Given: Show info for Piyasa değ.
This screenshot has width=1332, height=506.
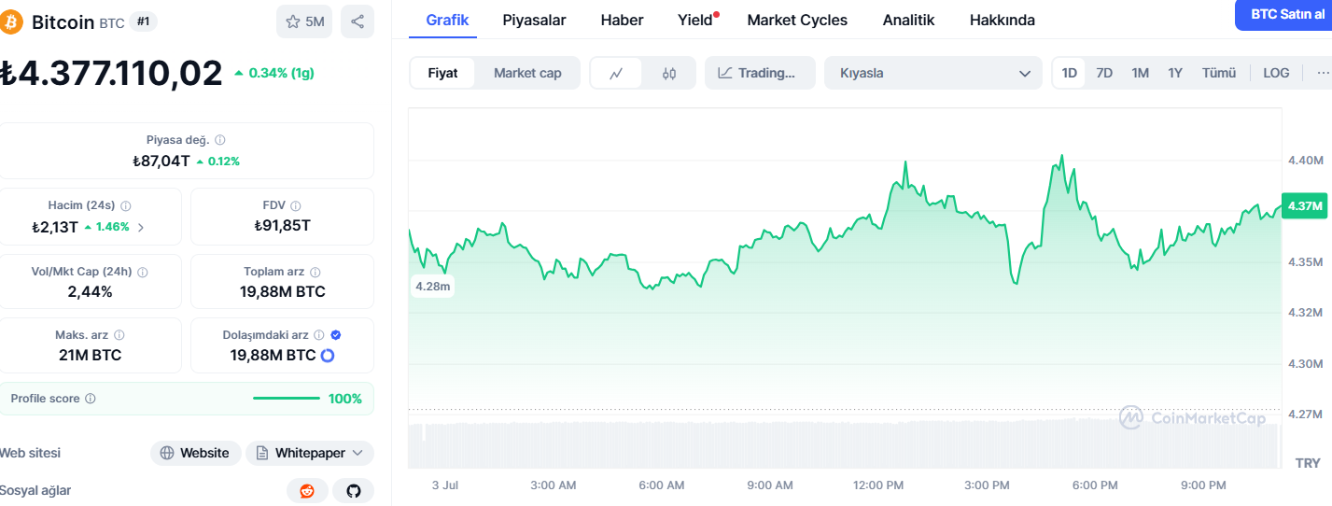Looking at the screenshot, I should point(220,140).
